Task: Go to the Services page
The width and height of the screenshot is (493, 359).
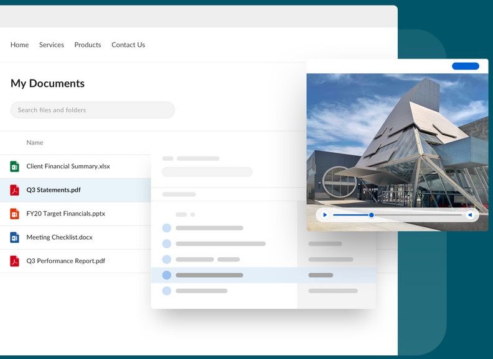Action: tap(52, 45)
